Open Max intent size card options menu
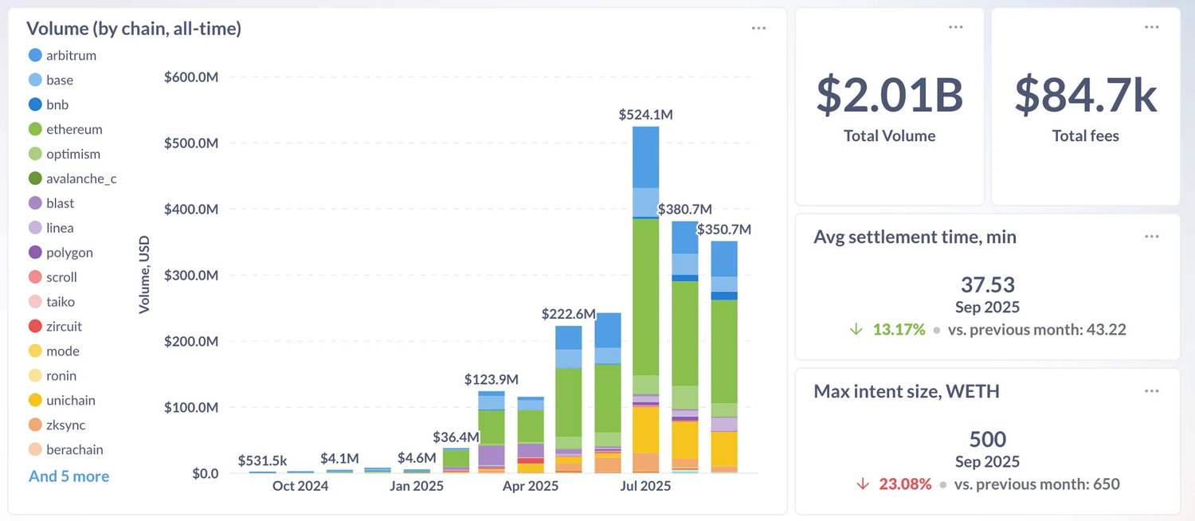This screenshot has height=521, width=1195. tap(1151, 391)
